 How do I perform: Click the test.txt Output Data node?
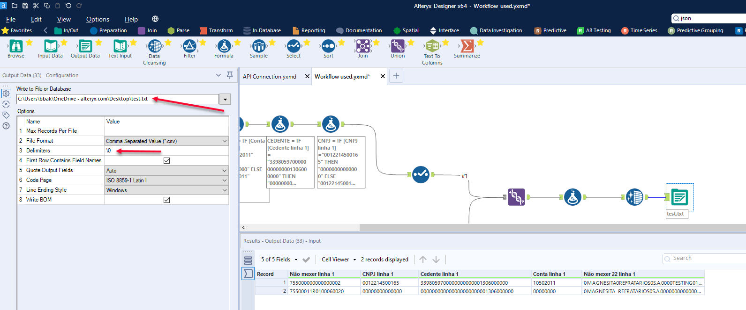[679, 197]
